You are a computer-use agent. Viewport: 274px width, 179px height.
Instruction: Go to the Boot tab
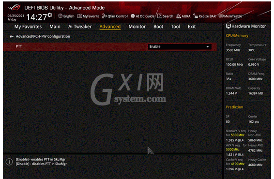(x=158, y=27)
